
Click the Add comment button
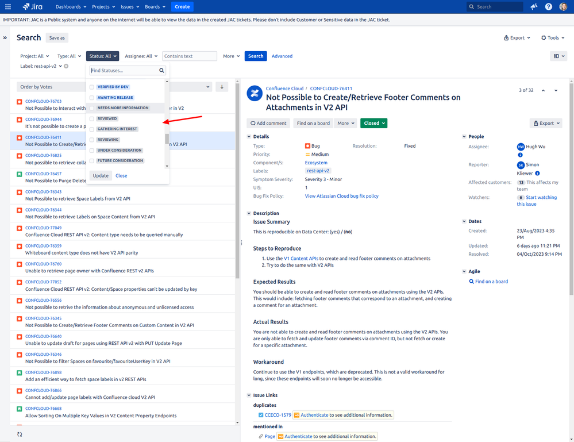click(x=268, y=123)
